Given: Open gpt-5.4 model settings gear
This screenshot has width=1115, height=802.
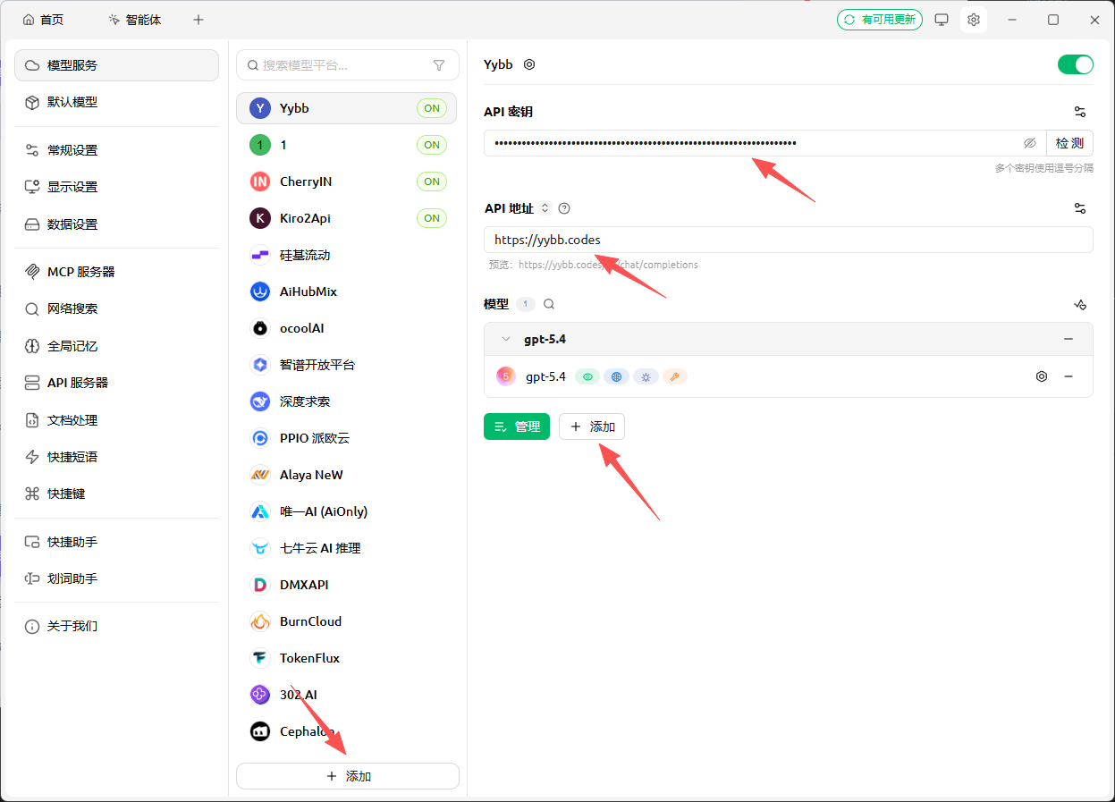Looking at the screenshot, I should 1041,376.
